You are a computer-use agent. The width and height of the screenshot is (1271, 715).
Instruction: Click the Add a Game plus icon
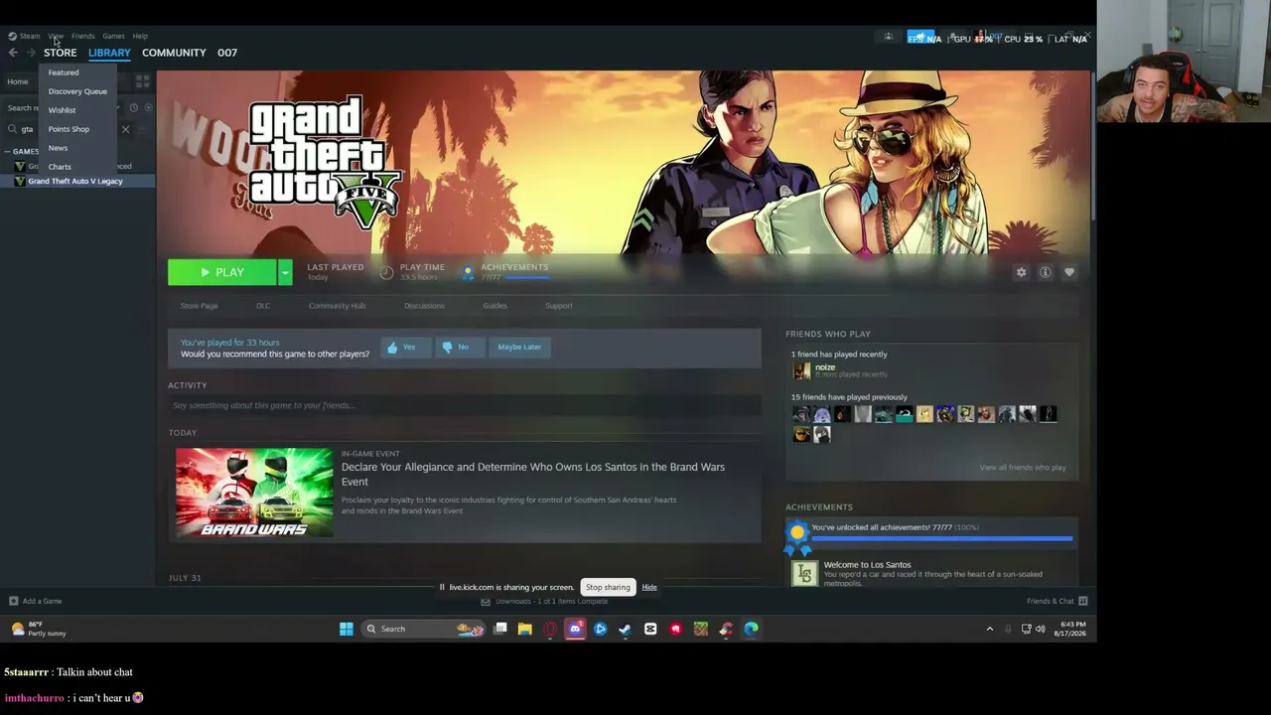pyautogui.click(x=13, y=601)
